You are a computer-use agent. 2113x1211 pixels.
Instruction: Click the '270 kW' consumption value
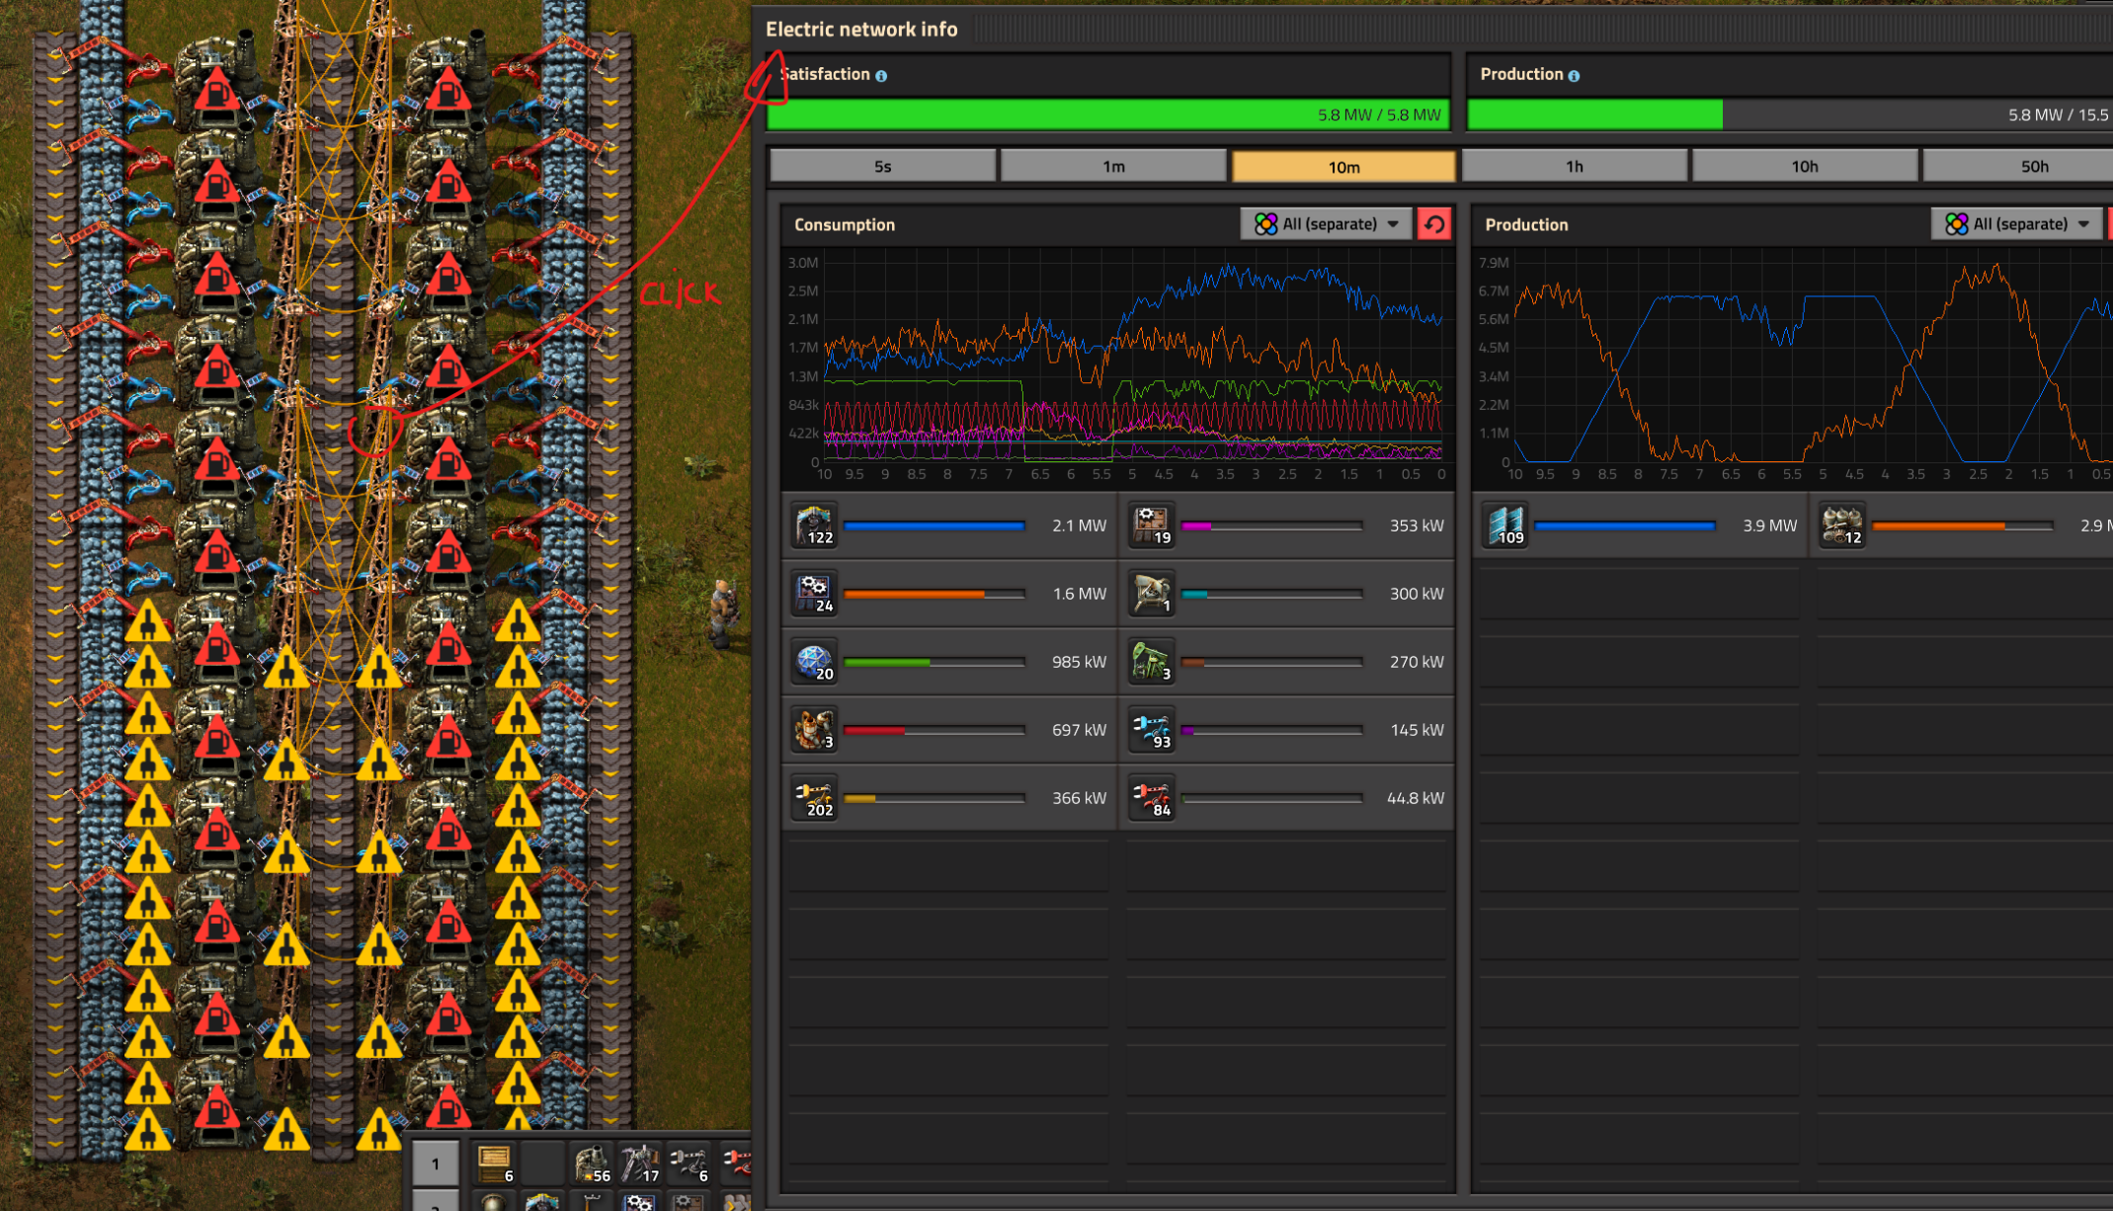[1417, 662]
